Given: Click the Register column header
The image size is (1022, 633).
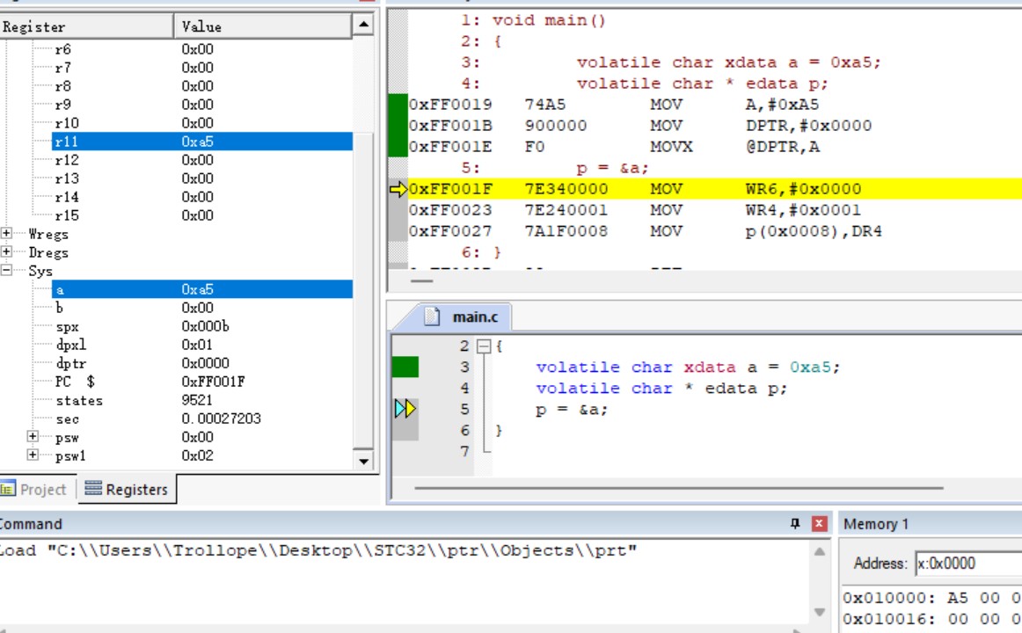Looking at the screenshot, I should coord(87,26).
